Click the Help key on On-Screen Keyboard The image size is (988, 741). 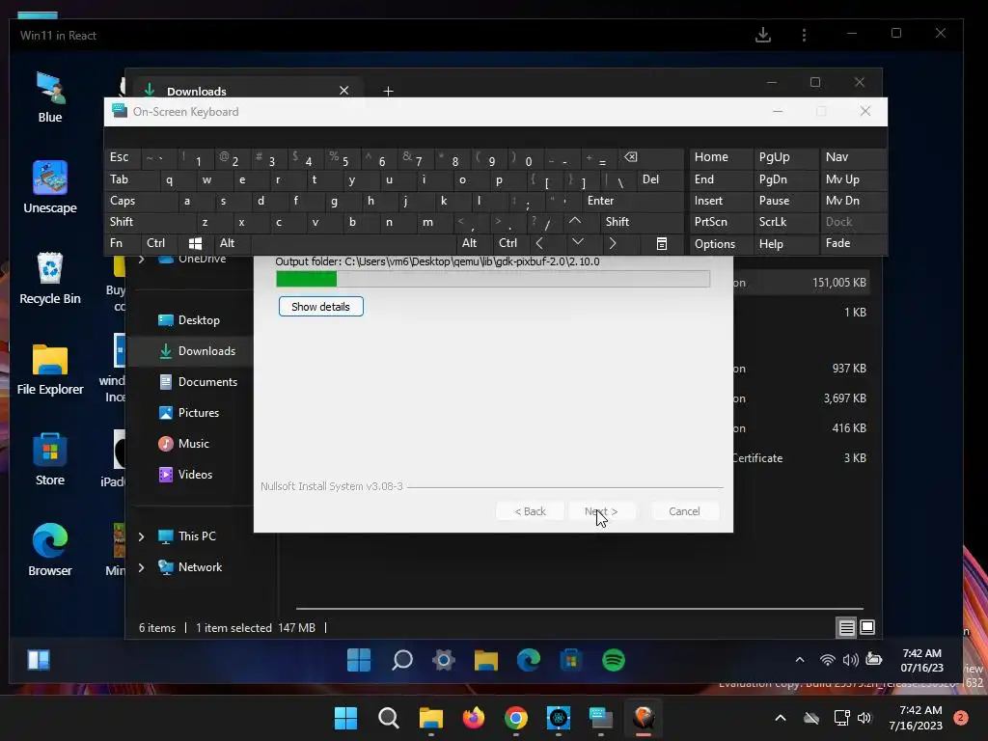tap(785, 244)
